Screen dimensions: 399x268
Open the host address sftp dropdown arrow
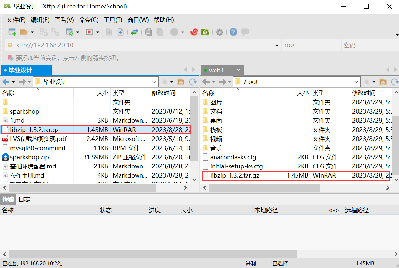click(277, 45)
